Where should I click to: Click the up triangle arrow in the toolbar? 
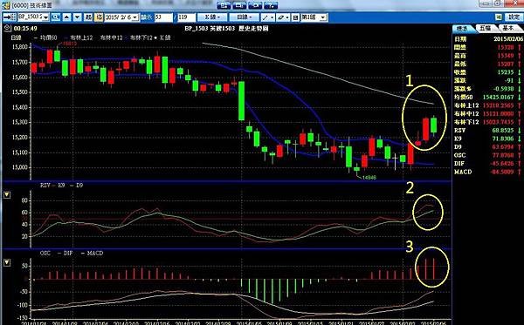[67, 17]
